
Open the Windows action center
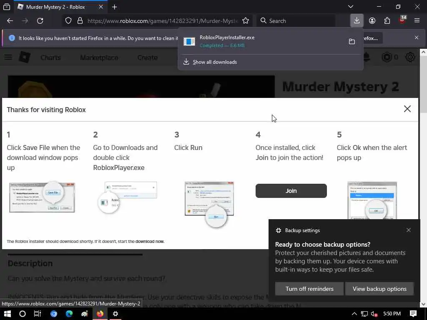(x=413, y=314)
